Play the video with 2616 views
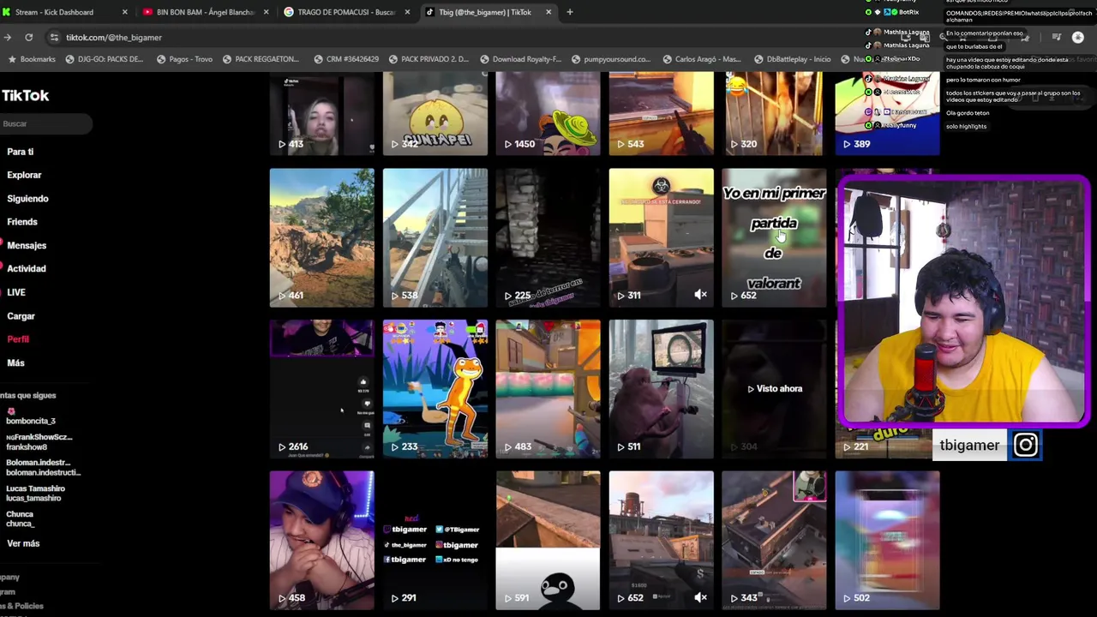The image size is (1097, 617). (321, 389)
